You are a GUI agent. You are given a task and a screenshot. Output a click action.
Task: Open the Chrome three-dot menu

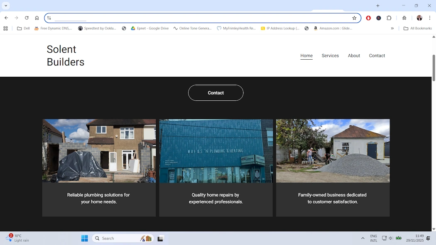[430, 18]
